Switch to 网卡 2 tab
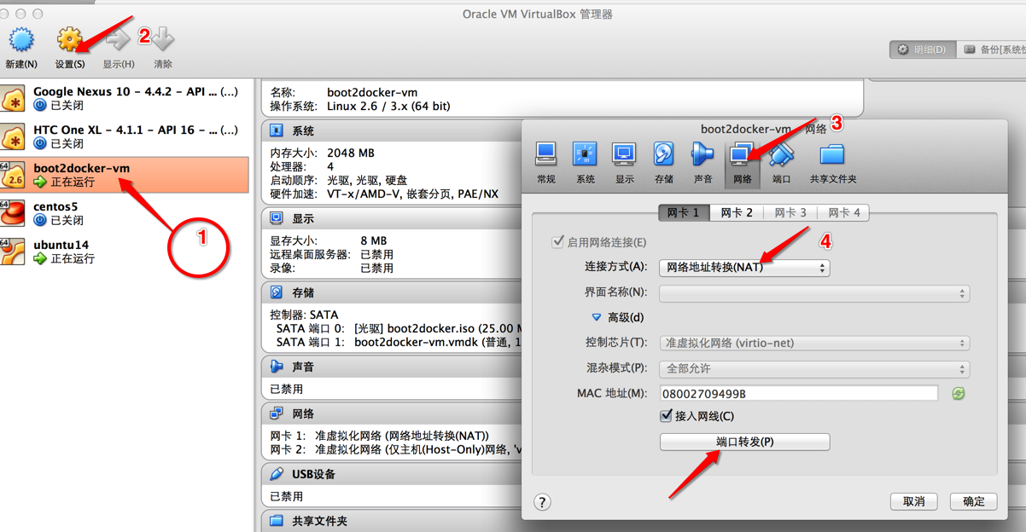Image resolution: width=1026 pixels, height=532 pixels. (x=737, y=212)
